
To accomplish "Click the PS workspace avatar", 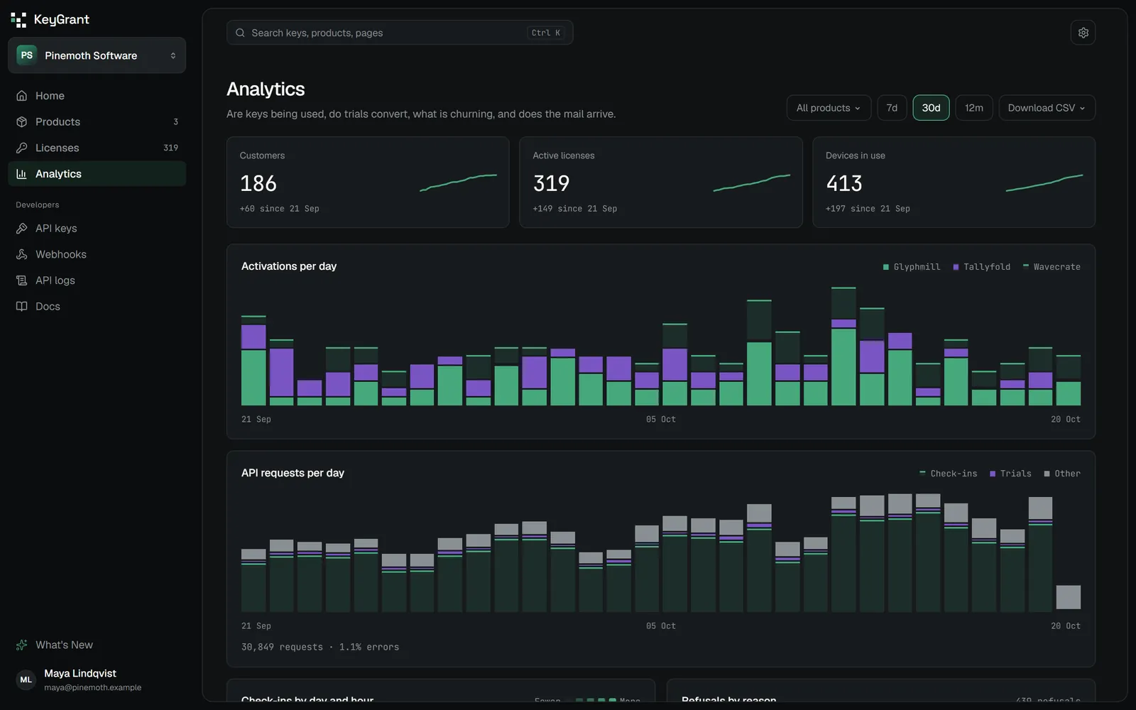I will pyautogui.click(x=26, y=55).
